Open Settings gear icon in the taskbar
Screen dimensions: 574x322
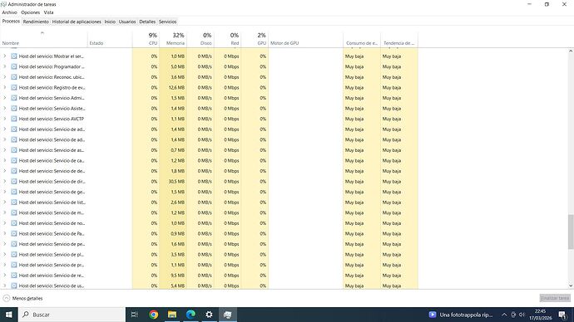pyautogui.click(x=209, y=315)
